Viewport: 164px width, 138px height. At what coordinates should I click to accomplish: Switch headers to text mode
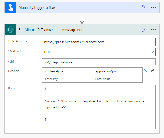click(x=152, y=71)
